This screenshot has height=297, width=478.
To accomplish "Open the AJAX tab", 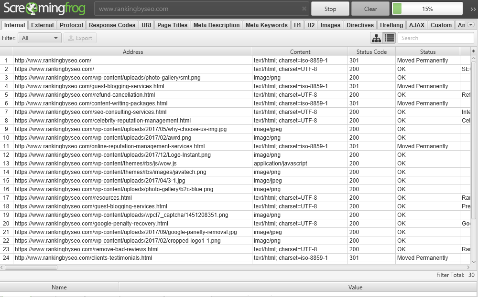I will click(417, 25).
